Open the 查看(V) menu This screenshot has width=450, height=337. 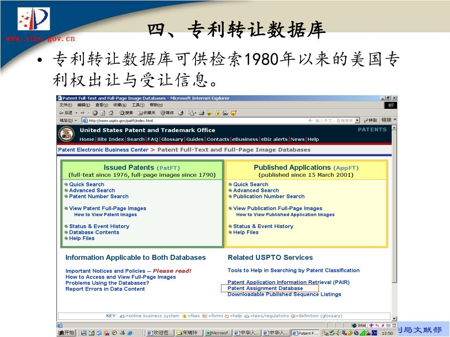pyautogui.click(x=102, y=105)
